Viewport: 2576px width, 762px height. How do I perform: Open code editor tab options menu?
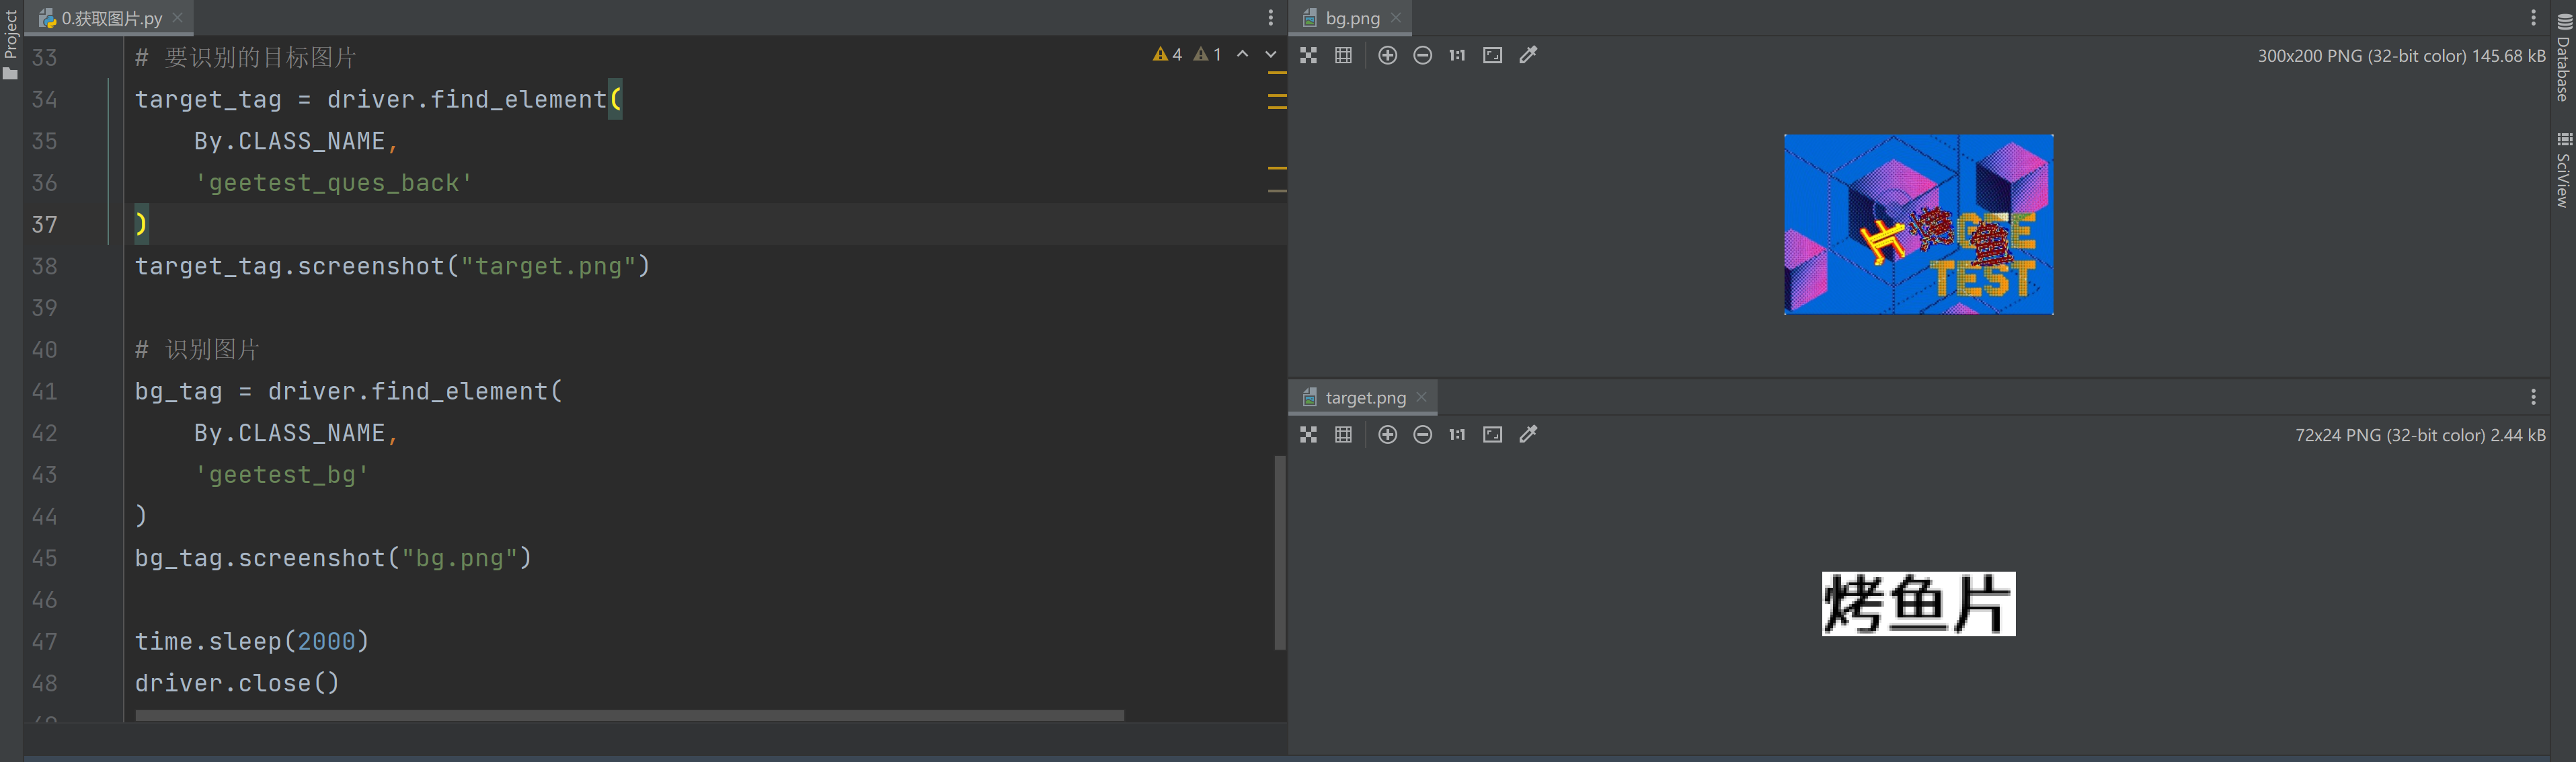tap(1271, 18)
